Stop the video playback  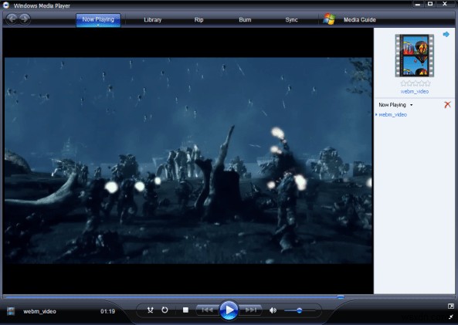click(185, 310)
